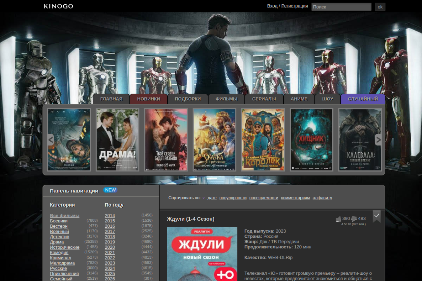The height and width of the screenshot is (281, 422).
Task: Open the Королёк movie poster
Action: point(263,140)
